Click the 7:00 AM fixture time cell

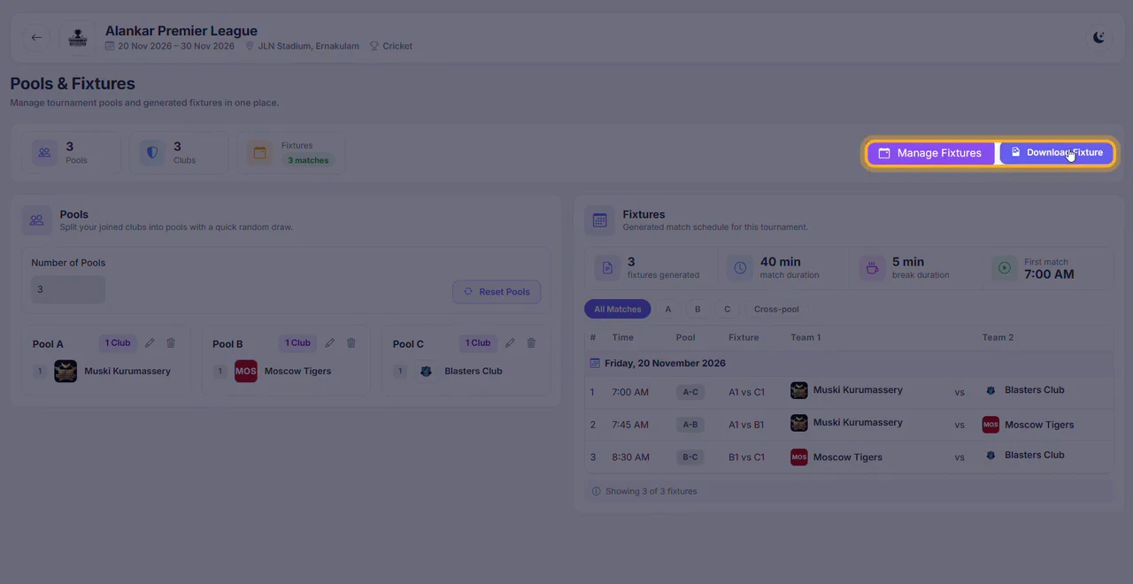coord(630,392)
